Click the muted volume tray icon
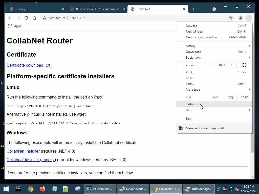This screenshot has height=194, width=259. click(x=237, y=189)
